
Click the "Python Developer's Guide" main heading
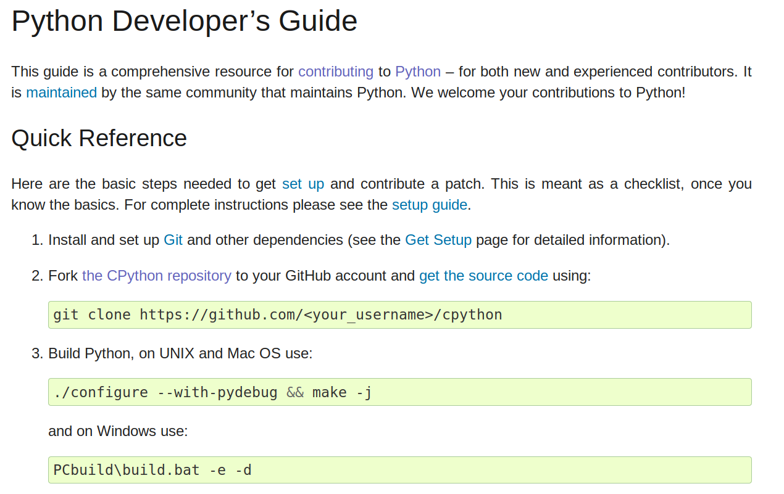[x=184, y=21]
